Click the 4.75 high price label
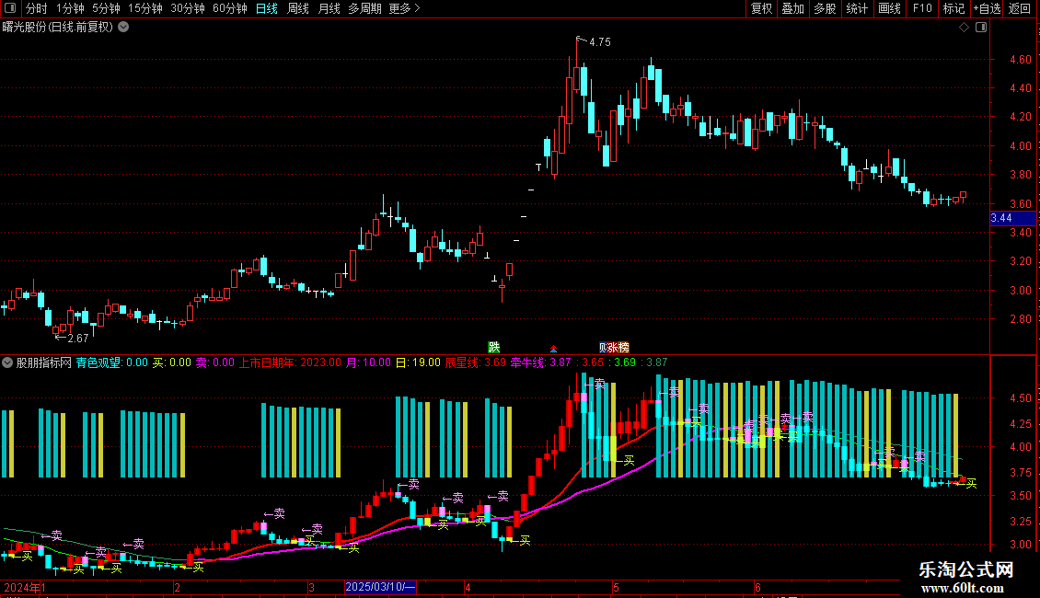The image size is (1040, 598). (x=599, y=41)
